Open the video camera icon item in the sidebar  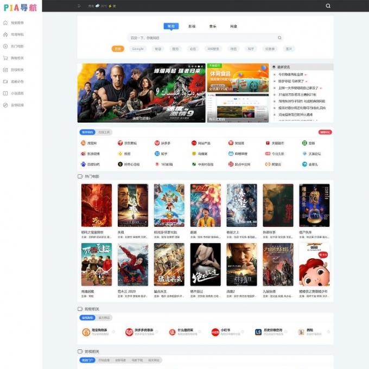pos(5,81)
